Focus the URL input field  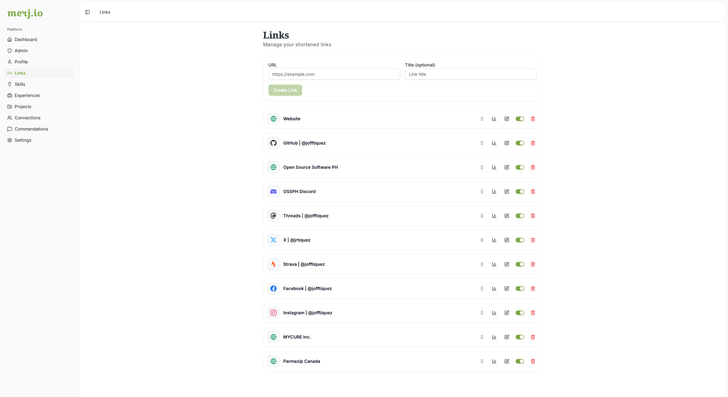tap(334, 74)
